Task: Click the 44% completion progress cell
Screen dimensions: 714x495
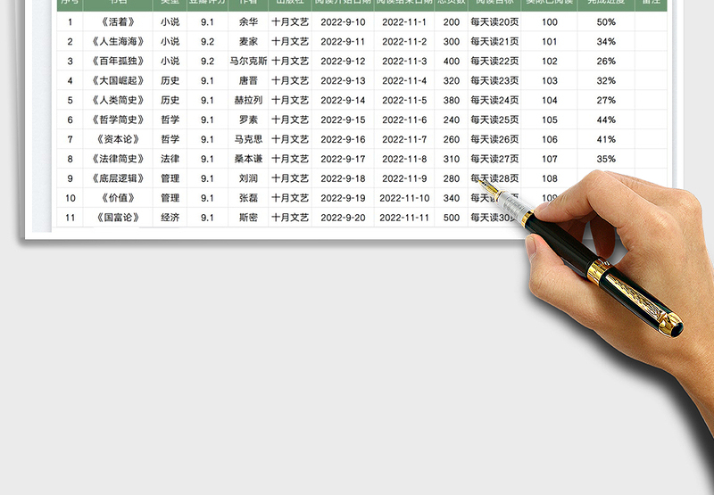Action: (606, 120)
